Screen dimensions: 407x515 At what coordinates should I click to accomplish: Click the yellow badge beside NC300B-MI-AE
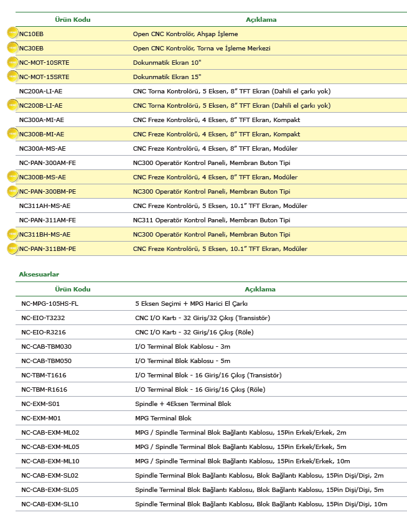pyautogui.click(x=12, y=133)
